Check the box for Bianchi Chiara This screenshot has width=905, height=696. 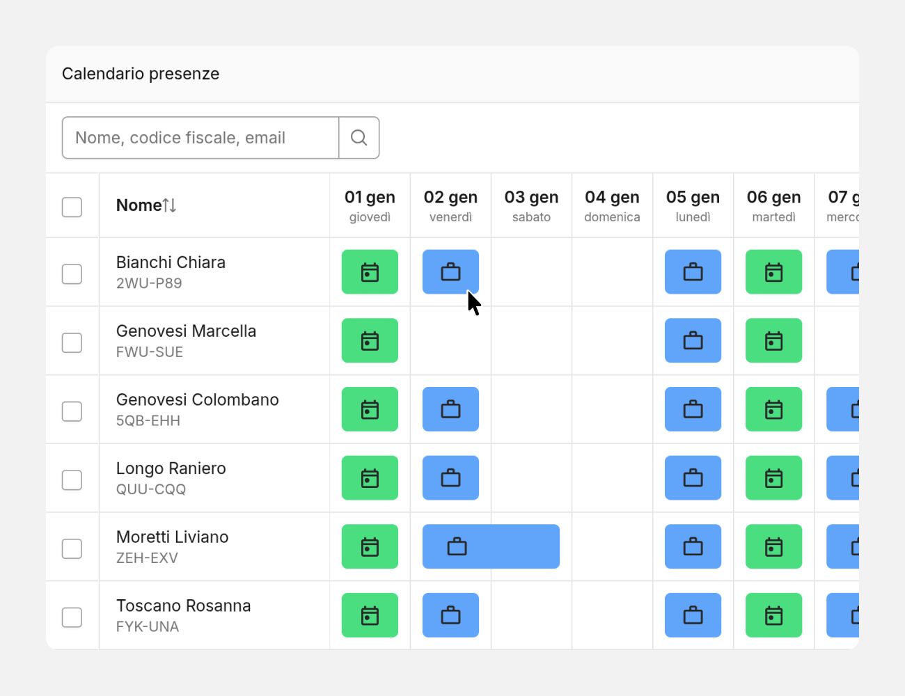[x=72, y=274]
